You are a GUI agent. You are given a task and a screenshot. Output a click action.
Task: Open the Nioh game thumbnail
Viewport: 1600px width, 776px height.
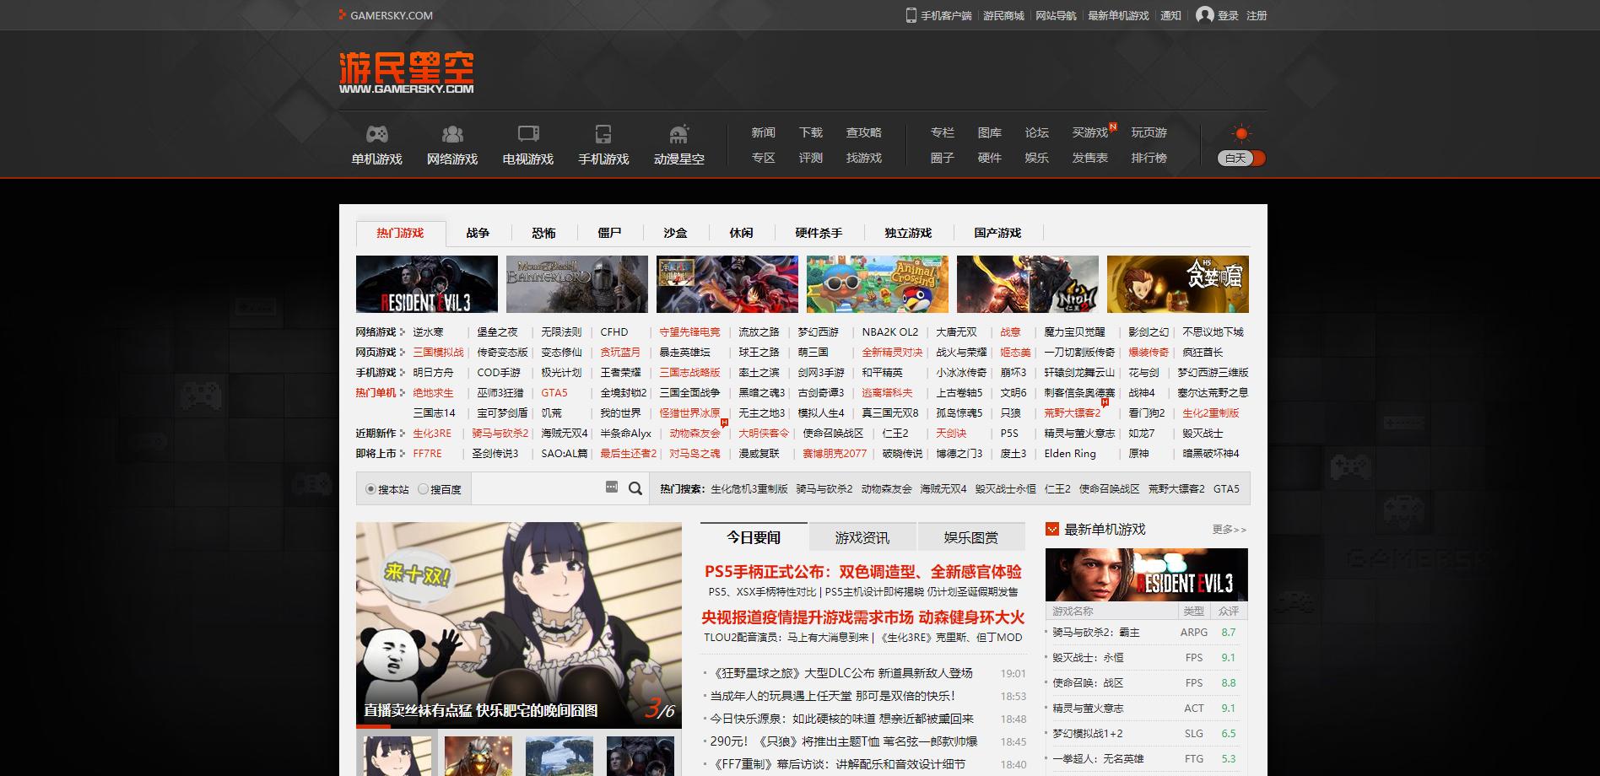tap(1028, 284)
